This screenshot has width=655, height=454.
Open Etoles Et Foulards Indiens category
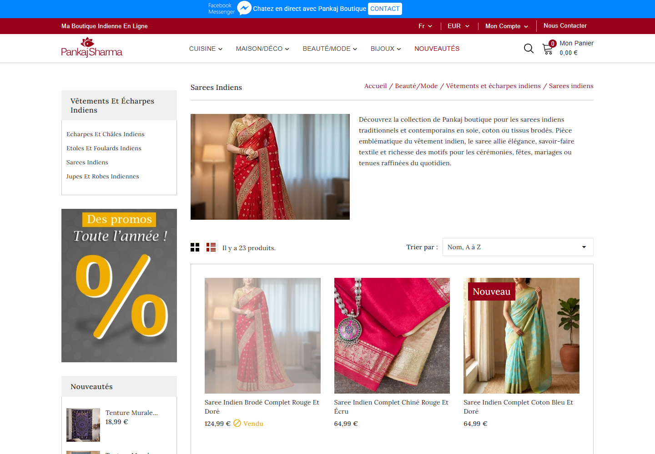pyautogui.click(x=104, y=148)
